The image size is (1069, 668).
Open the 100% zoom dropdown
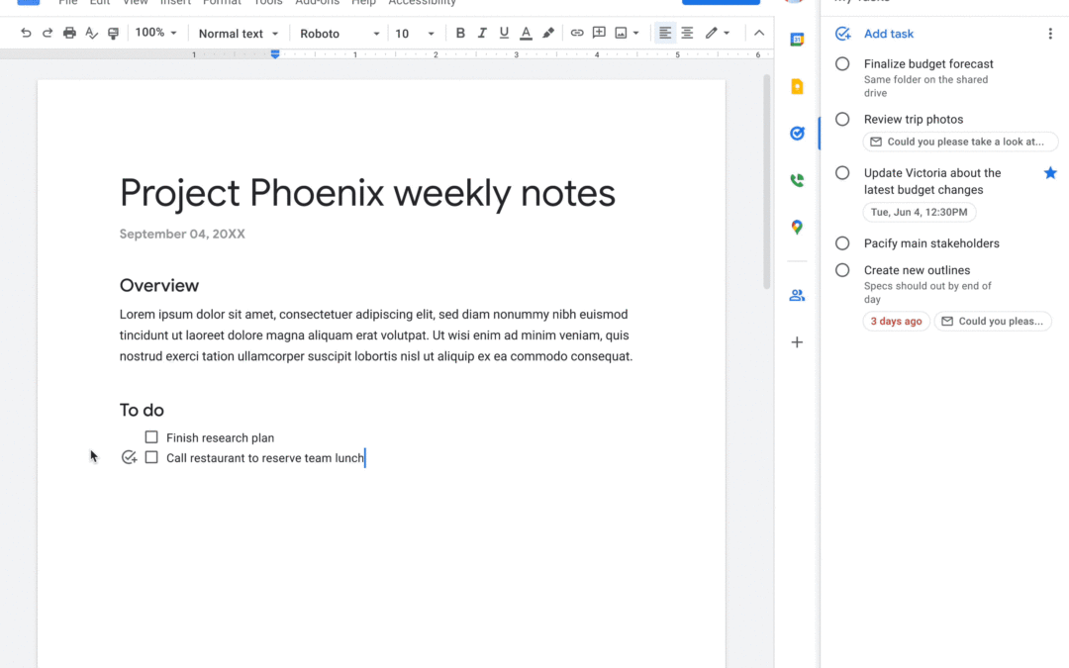pos(156,33)
